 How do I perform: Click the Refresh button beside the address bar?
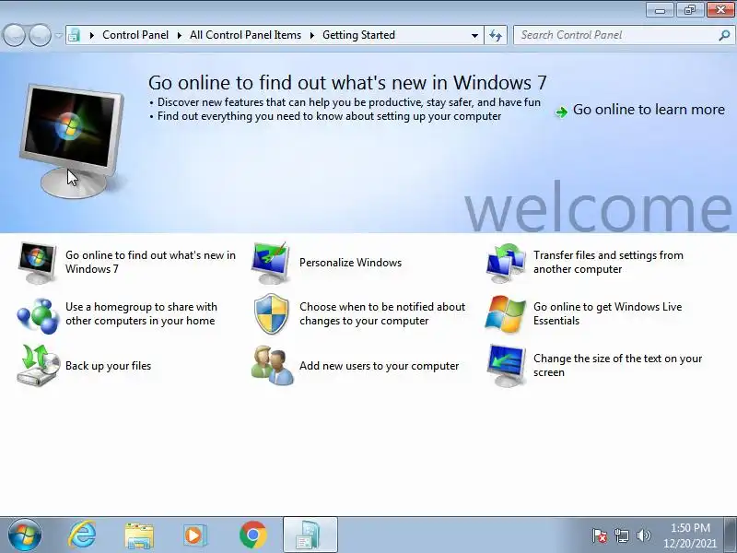[496, 35]
